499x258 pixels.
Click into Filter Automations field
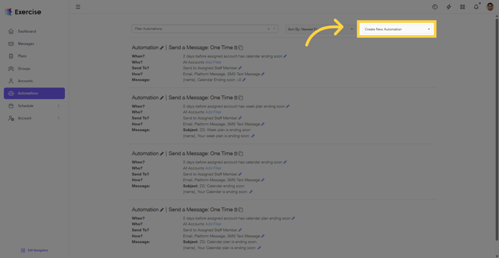click(x=199, y=29)
